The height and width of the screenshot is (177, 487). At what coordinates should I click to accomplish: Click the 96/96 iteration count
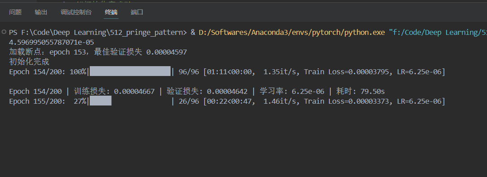pos(189,72)
